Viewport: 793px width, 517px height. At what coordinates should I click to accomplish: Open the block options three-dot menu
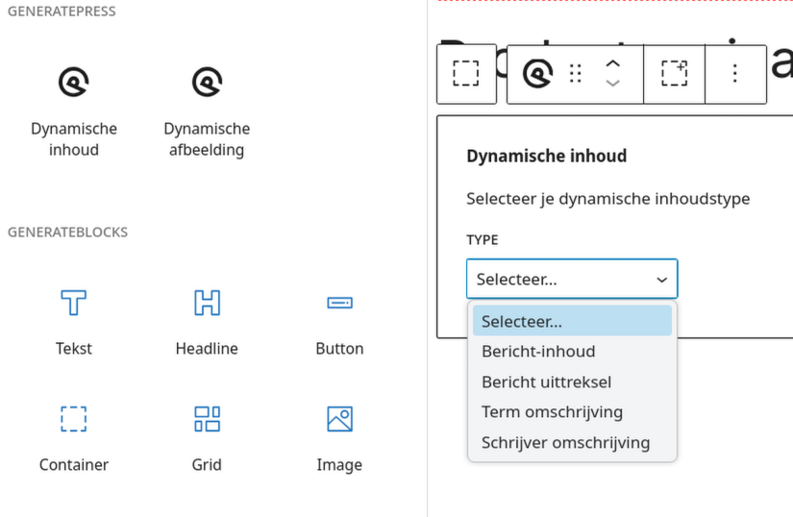735,74
